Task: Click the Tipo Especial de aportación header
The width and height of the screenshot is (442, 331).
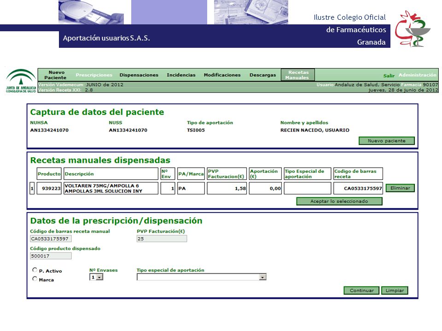Action: tap(308, 174)
